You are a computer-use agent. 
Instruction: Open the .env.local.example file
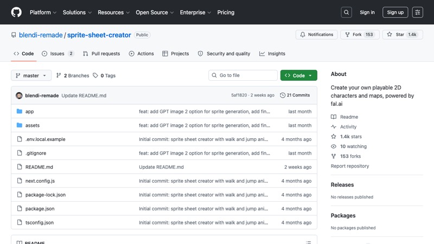pyautogui.click(x=46, y=139)
